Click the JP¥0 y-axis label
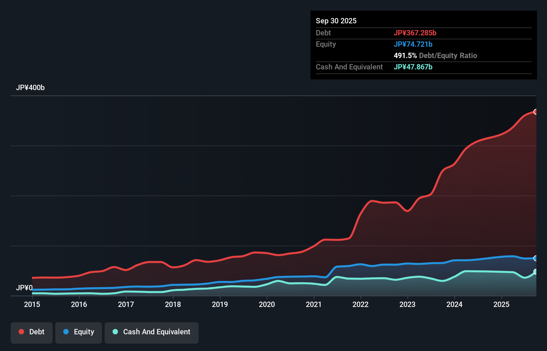 tap(24, 288)
